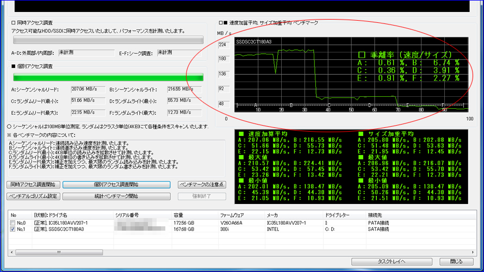This screenshot has width=484, height=272.
Task: Click the C:ランダムリード(最小) value field
Action: (x=88, y=101)
